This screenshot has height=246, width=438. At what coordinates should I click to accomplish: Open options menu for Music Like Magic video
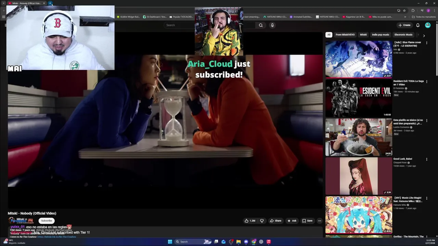coord(426,199)
